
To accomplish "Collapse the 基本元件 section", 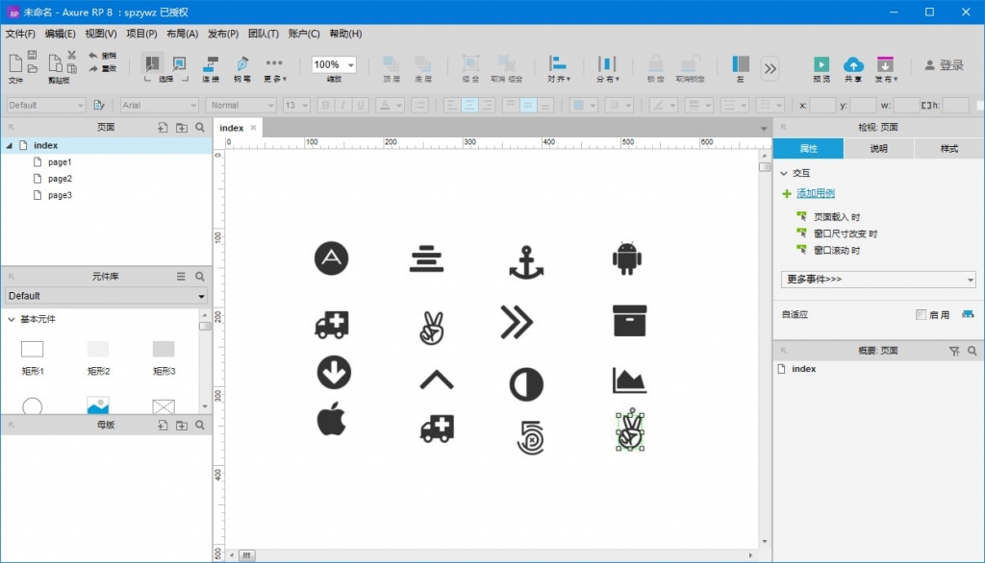I will tap(12, 319).
